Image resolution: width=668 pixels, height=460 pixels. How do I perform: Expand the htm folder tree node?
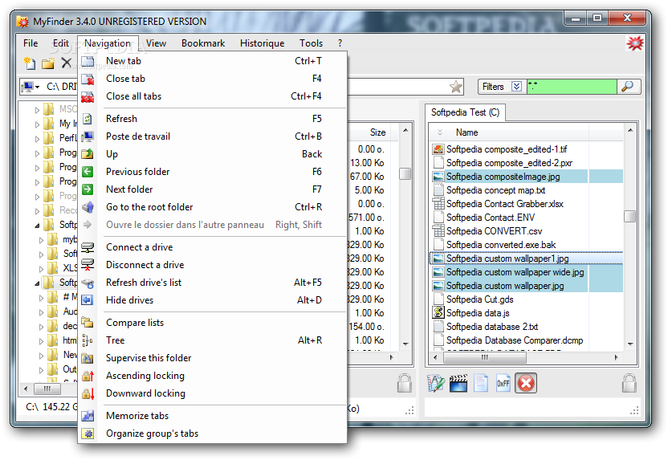point(41,341)
